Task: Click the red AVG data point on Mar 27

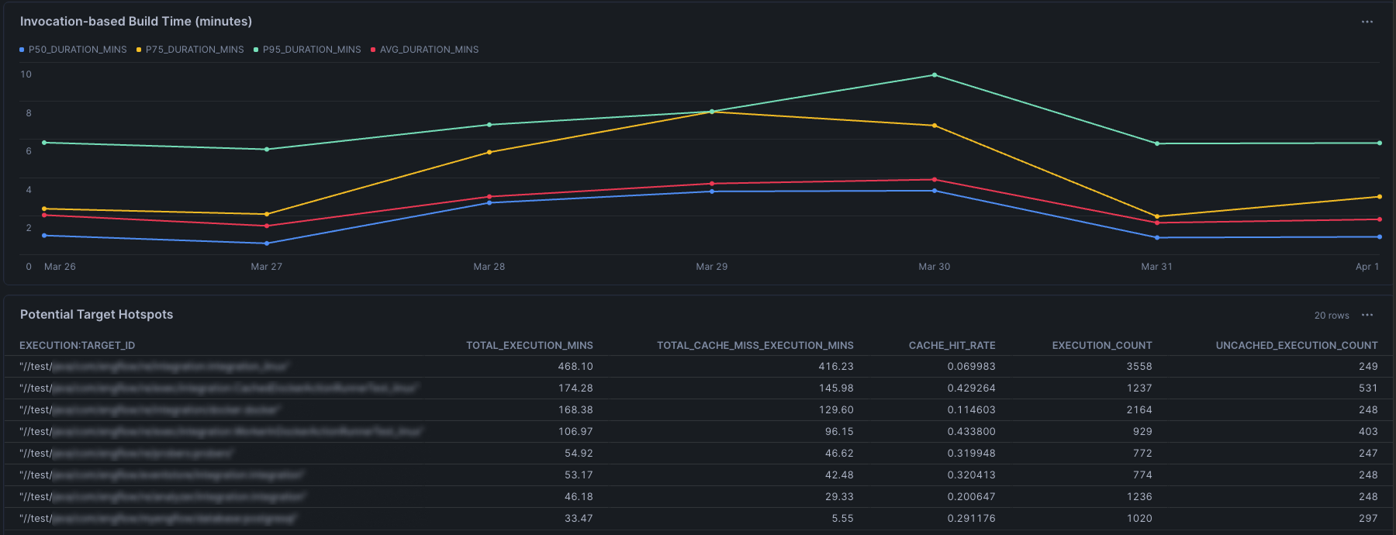Action: click(x=267, y=226)
